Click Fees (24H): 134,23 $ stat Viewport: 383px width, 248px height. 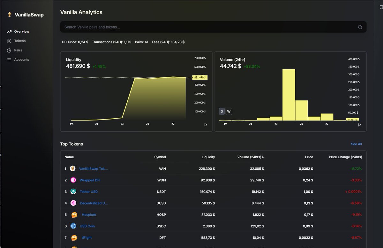pyautogui.click(x=168, y=42)
